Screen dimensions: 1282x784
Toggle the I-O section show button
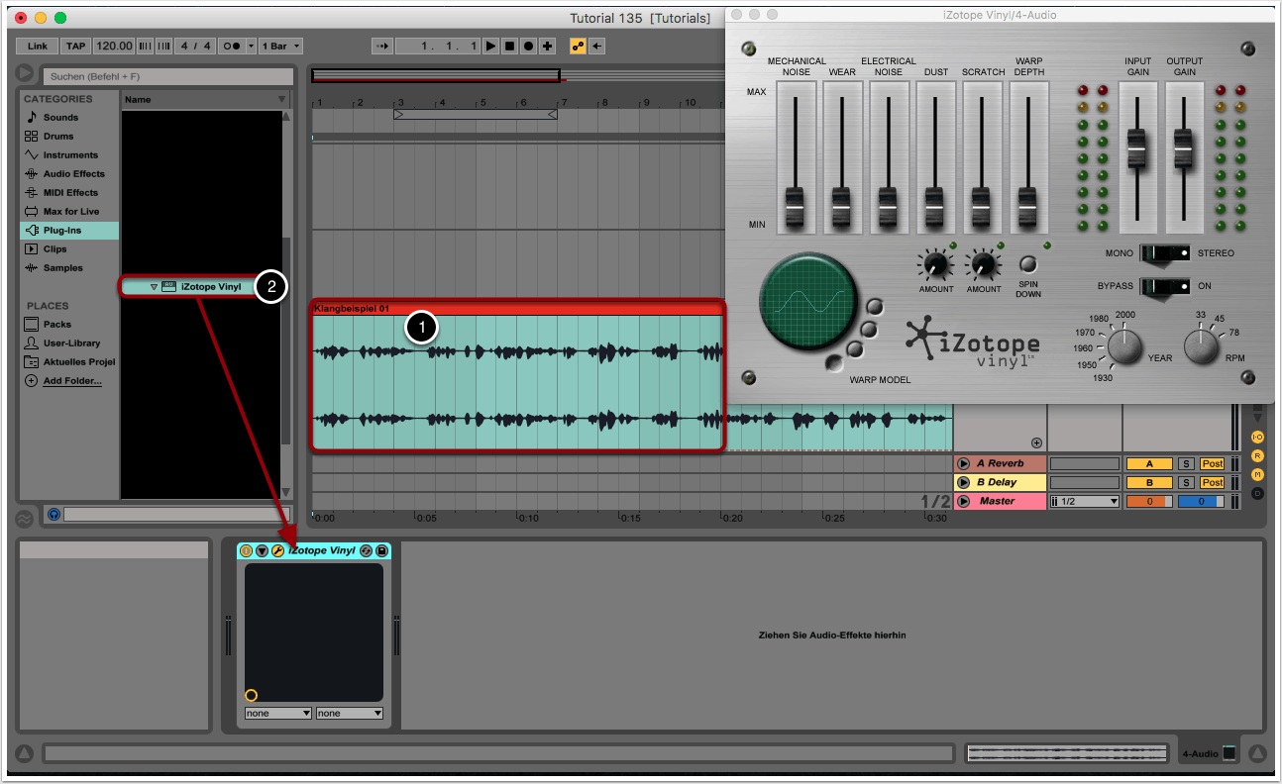pos(1257,437)
